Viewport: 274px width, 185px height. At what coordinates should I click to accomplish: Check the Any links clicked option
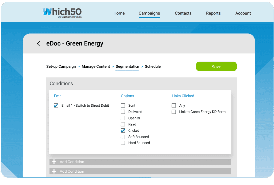174,105
